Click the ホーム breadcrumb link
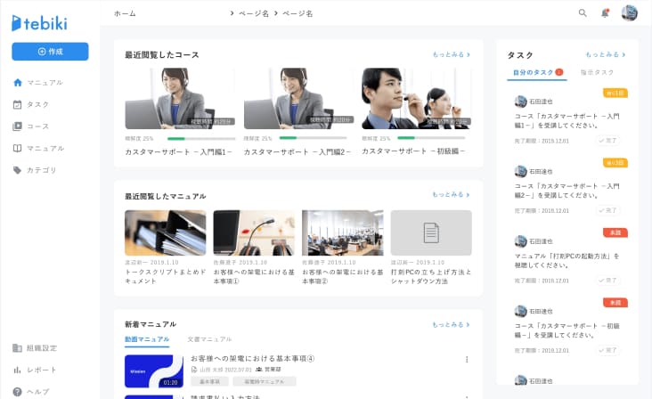Viewport: 652px width, 399px height. click(x=126, y=13)
